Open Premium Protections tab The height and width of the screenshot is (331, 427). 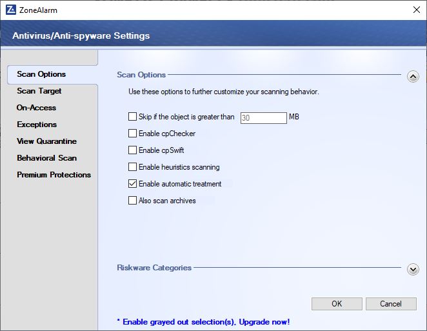point(54,175)
